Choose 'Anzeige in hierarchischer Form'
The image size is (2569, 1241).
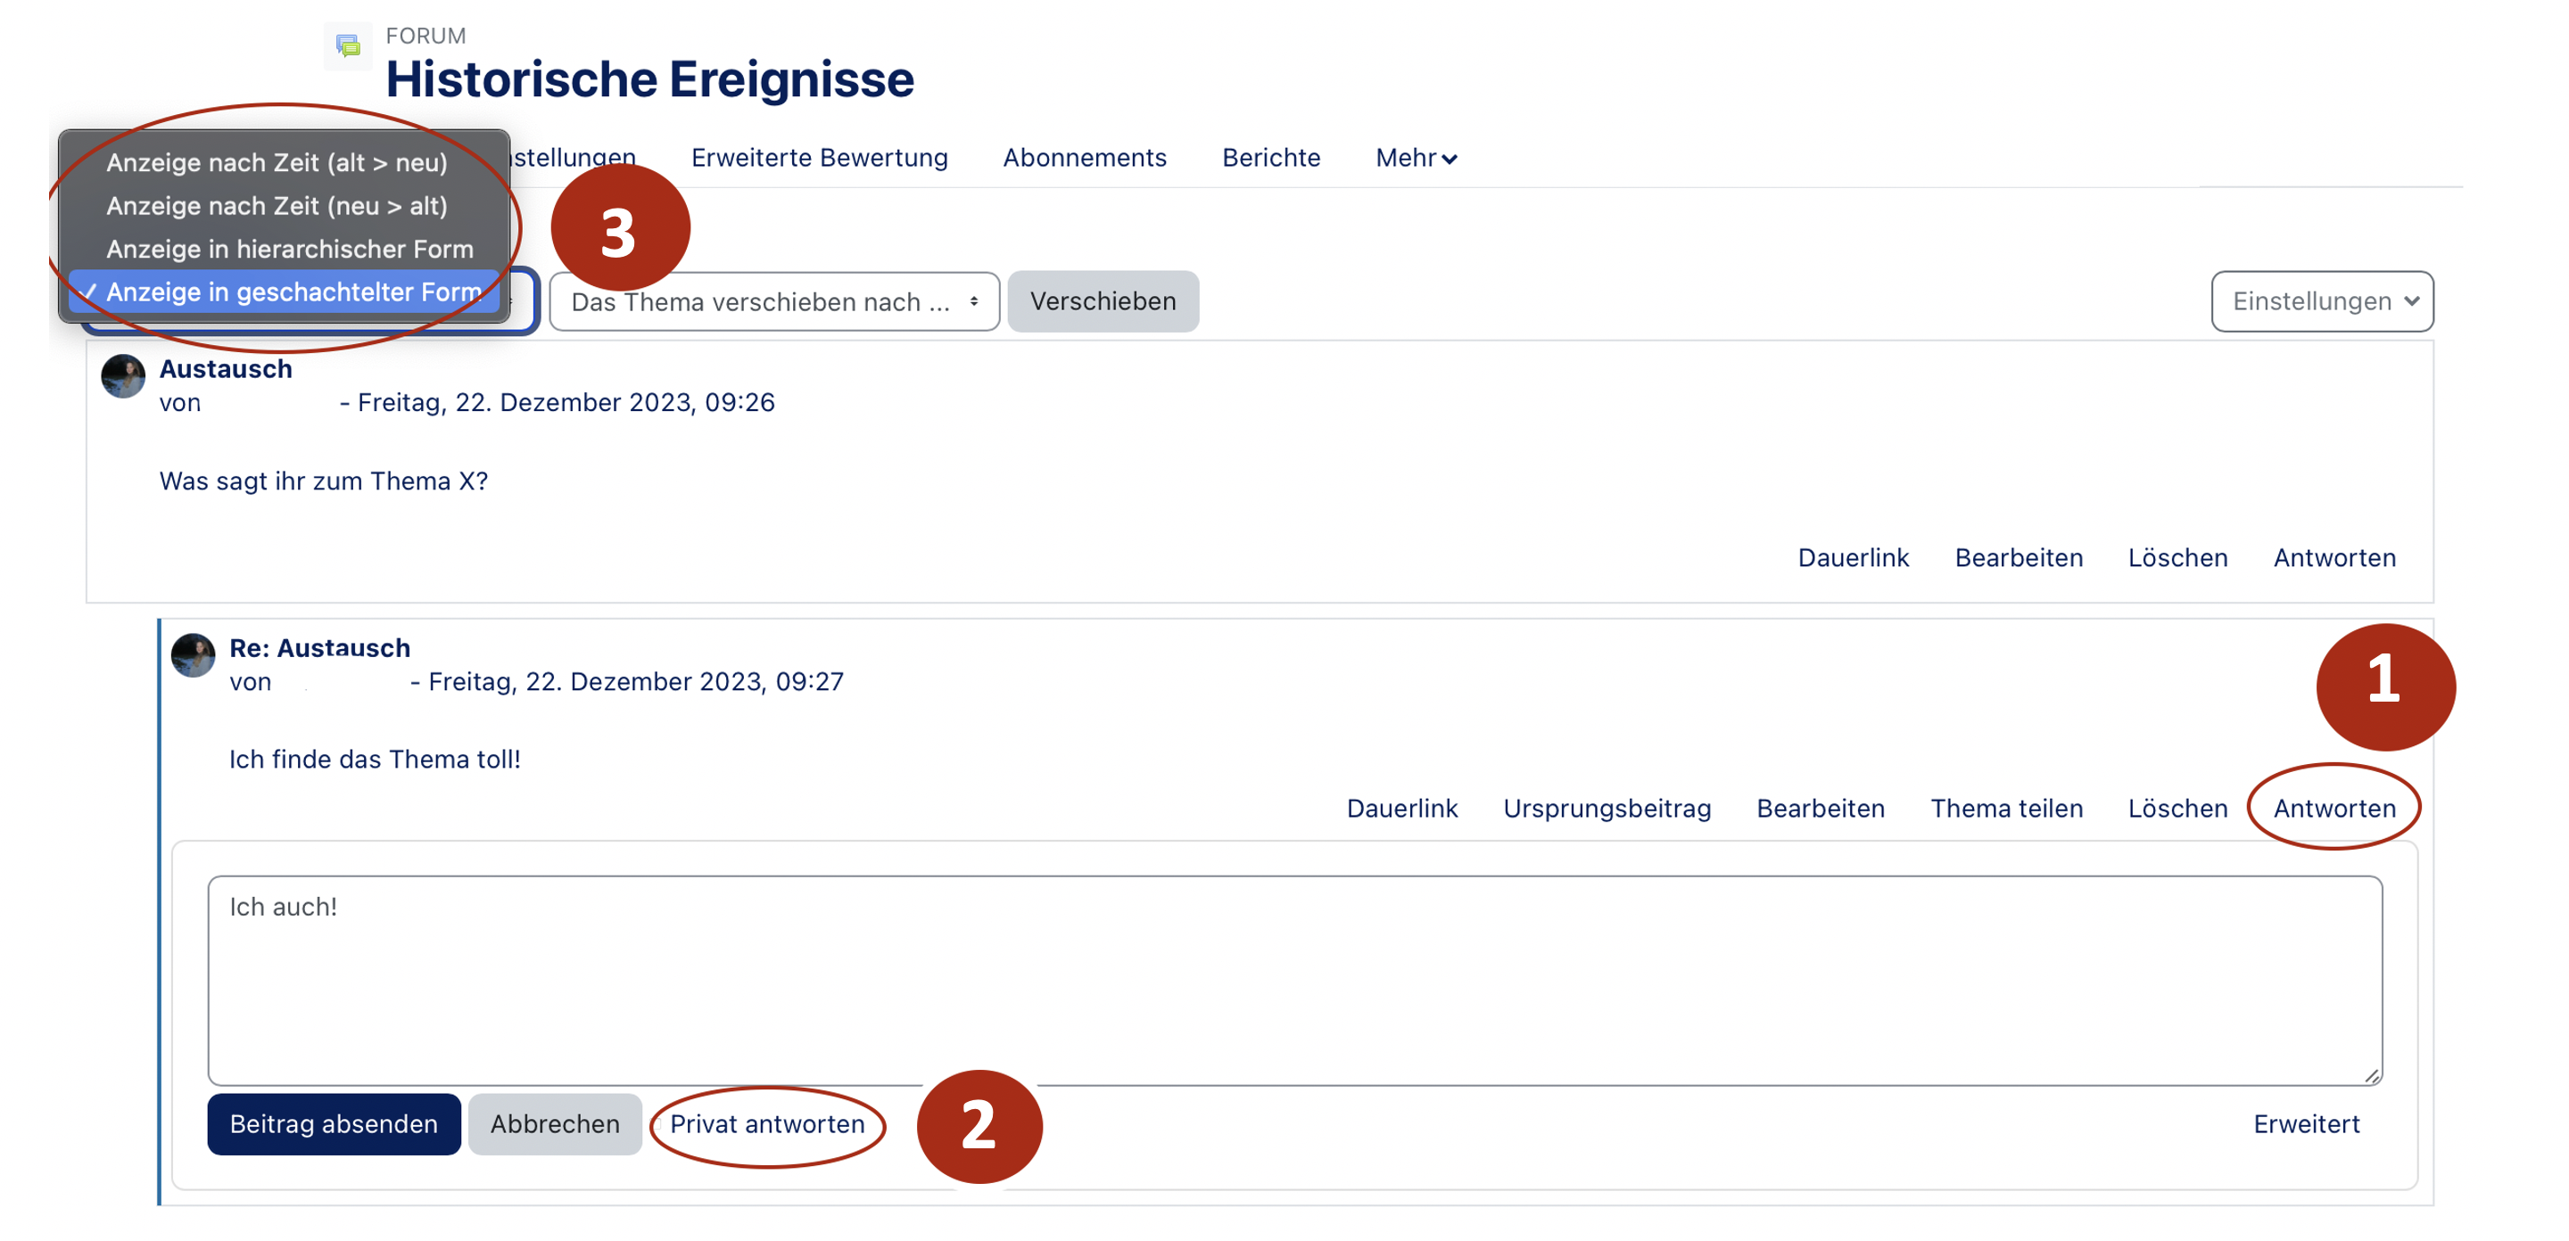pos(289,248)
